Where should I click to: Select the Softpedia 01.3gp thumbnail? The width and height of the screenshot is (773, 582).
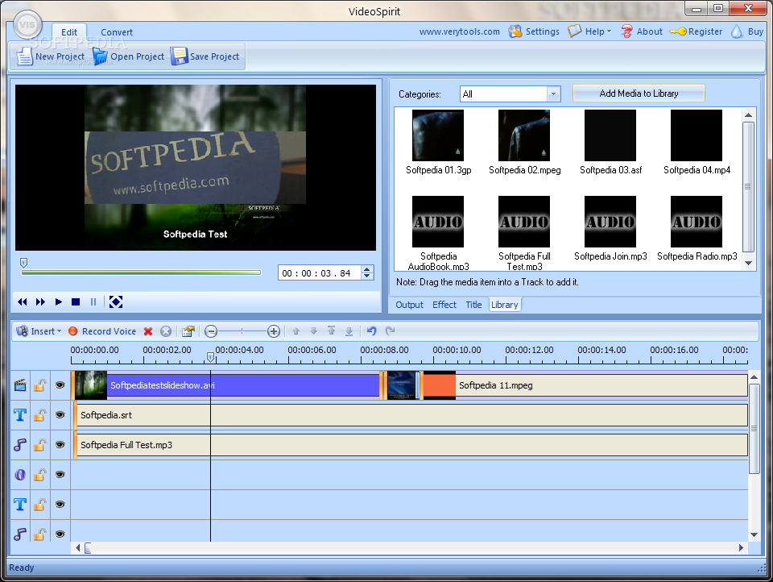[x=438, y=135]
